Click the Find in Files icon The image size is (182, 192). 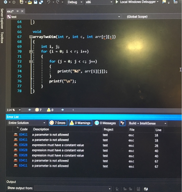pos(164,2)
